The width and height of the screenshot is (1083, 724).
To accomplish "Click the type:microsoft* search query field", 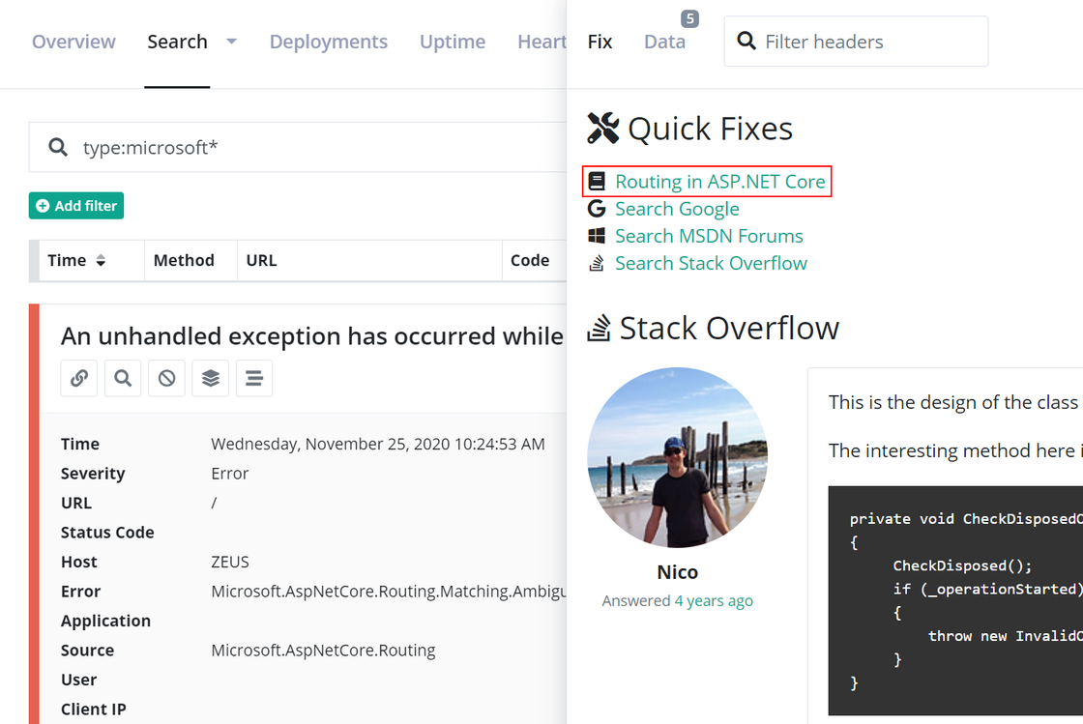I will tap(297, 147).
